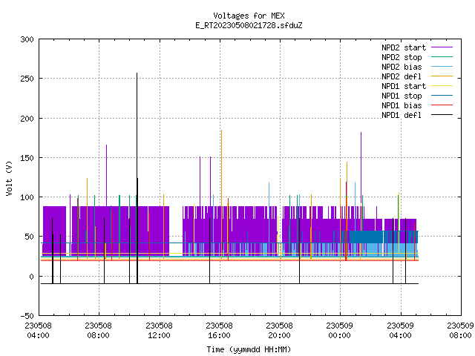
Task: Click light blue swatch for NPD2 bias
Action: 442,67
